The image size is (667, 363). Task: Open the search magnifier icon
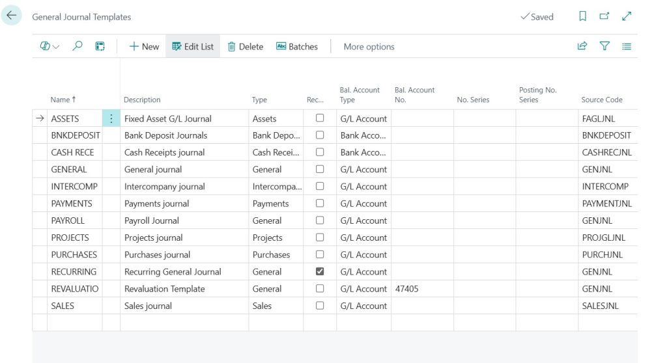tap(77, 46)
